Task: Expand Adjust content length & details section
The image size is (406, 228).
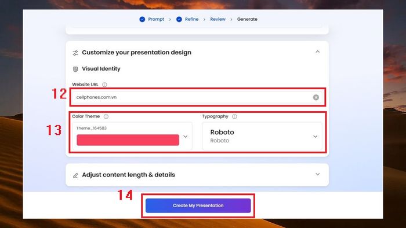Action: click(317, 174)
